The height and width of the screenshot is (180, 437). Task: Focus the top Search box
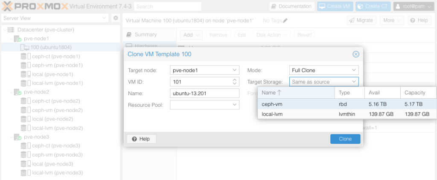167,6
